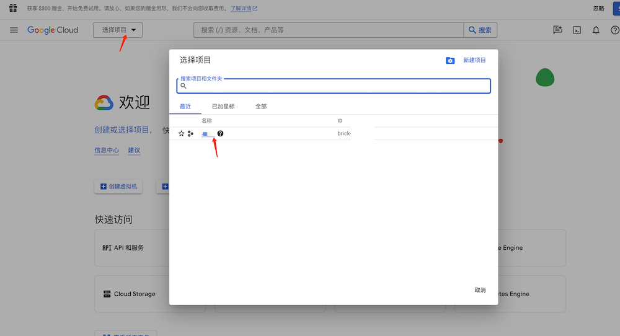Click 新建项目 to create new project

474,60
